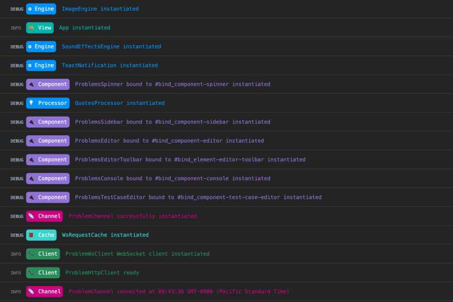
Task: Click the DEBUG label on the ProblemsEditor bound row
Action: click(x=17, y=141)
